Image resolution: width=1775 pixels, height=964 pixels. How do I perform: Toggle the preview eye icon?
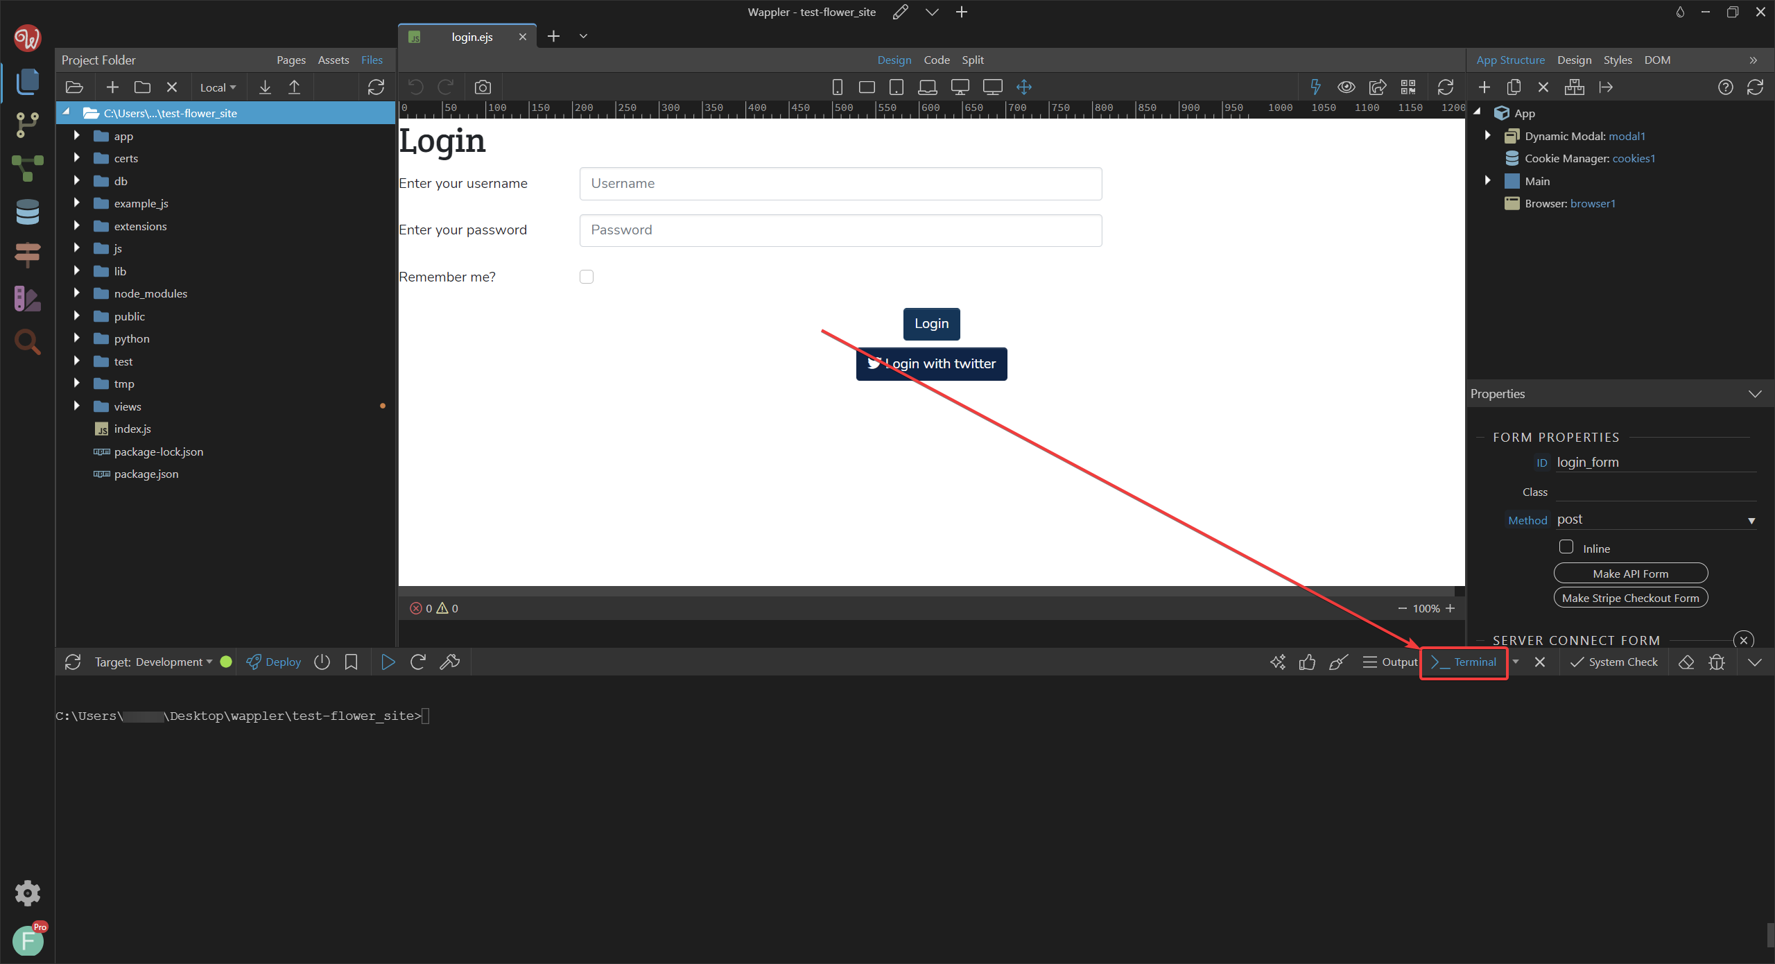1347,87
